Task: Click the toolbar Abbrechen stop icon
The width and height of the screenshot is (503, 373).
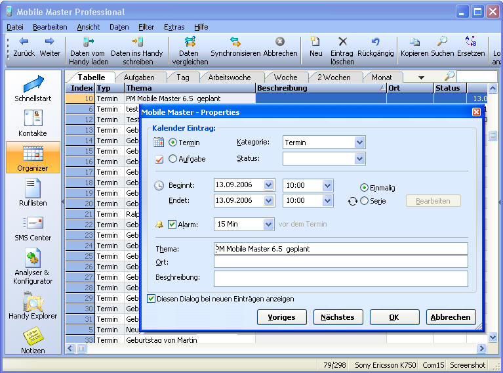Action: click(x=280, y=47)
